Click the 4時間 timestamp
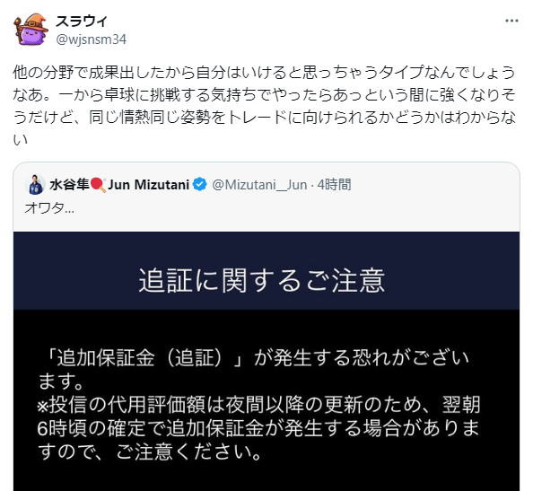 pos(334,185)
